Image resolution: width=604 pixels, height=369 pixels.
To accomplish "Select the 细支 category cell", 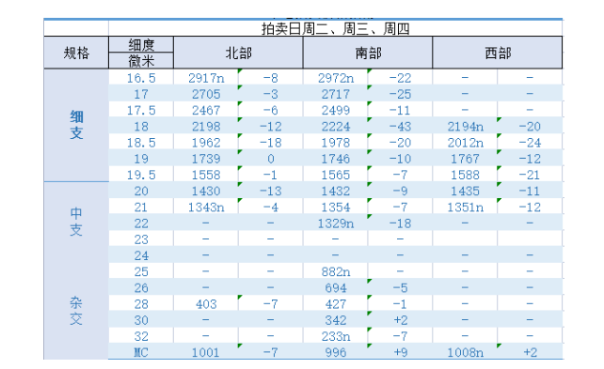I will click(x=76, y=125).
